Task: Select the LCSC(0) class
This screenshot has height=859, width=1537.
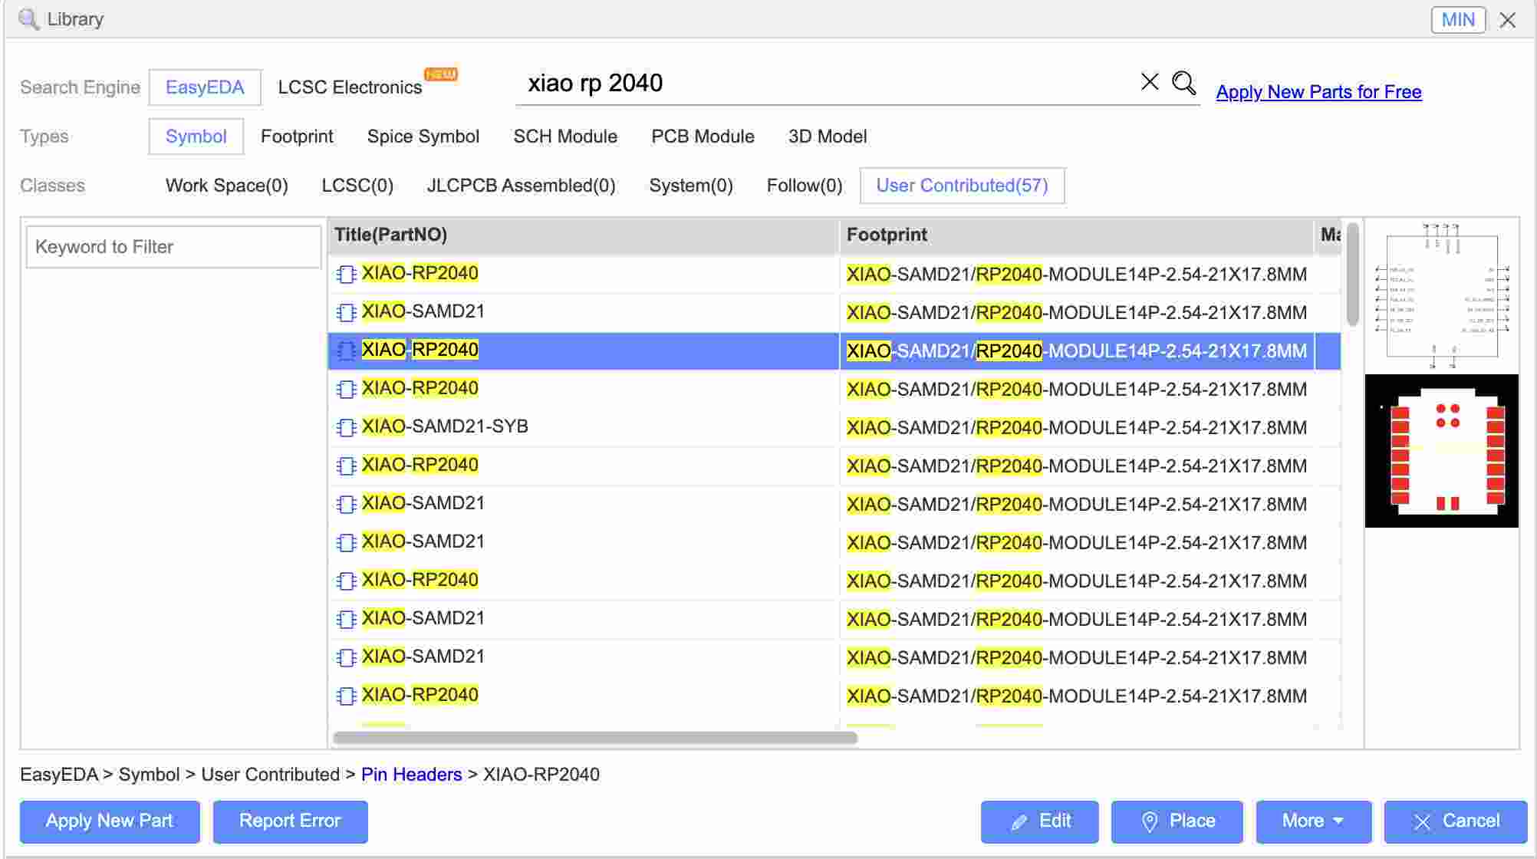Action: point(357,186)
